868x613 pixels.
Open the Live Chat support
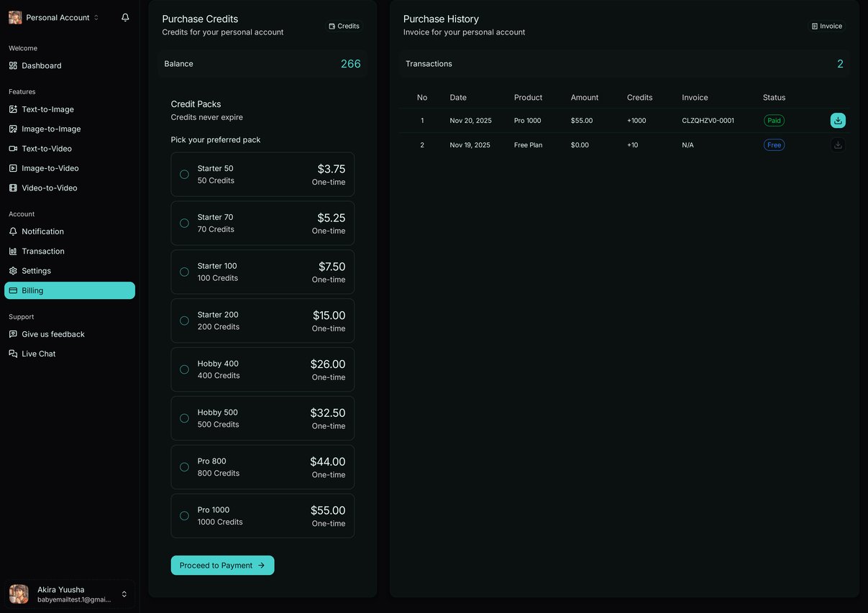pos(39,353)
